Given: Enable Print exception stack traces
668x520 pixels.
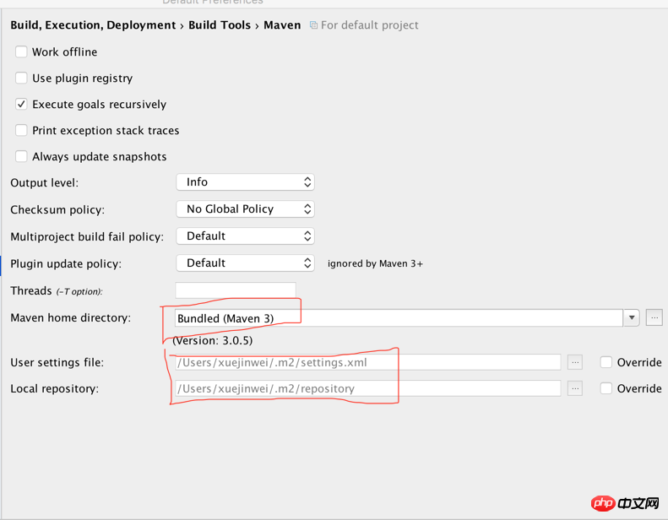Looking at the screenshot, I should (x=21, y=130).
